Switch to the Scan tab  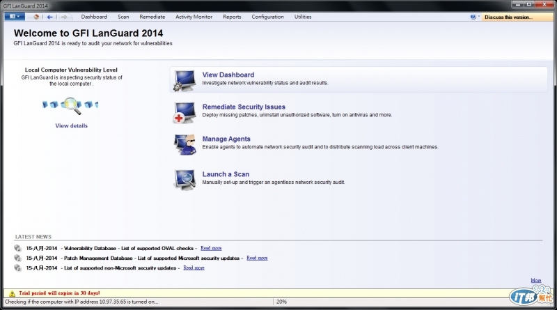(x=123, y=17)
